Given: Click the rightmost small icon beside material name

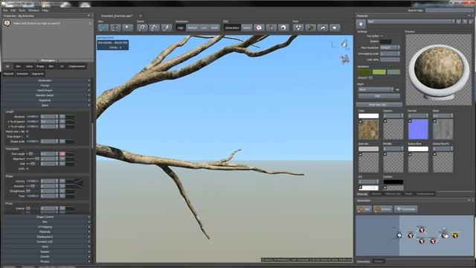Looking at the screenshot, I should [x=471, y=22].
